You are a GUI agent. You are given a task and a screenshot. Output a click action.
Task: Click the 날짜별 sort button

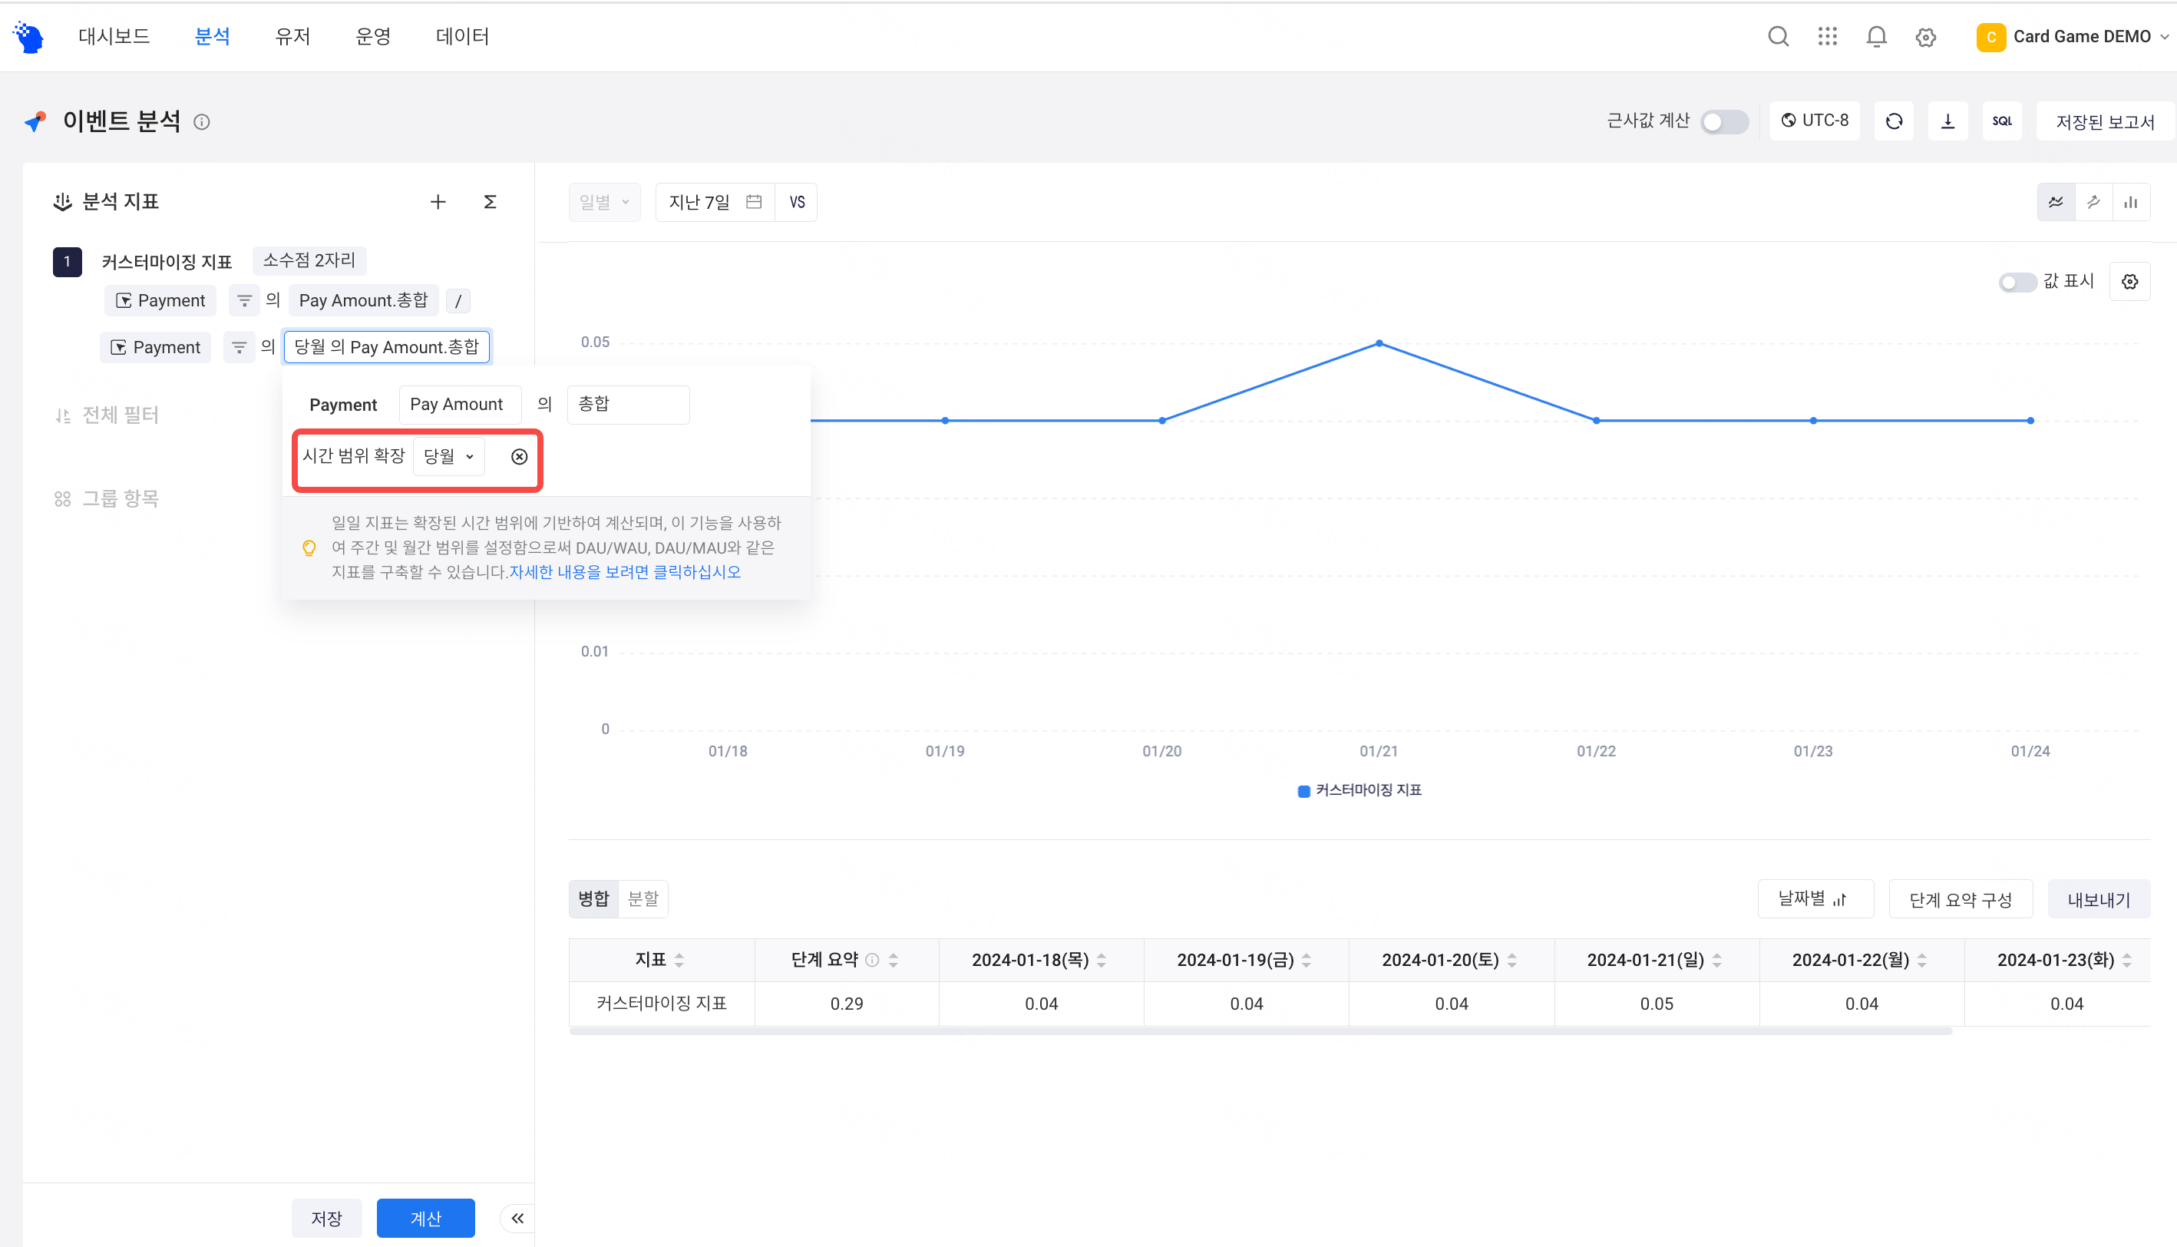tap(1815, 898)
